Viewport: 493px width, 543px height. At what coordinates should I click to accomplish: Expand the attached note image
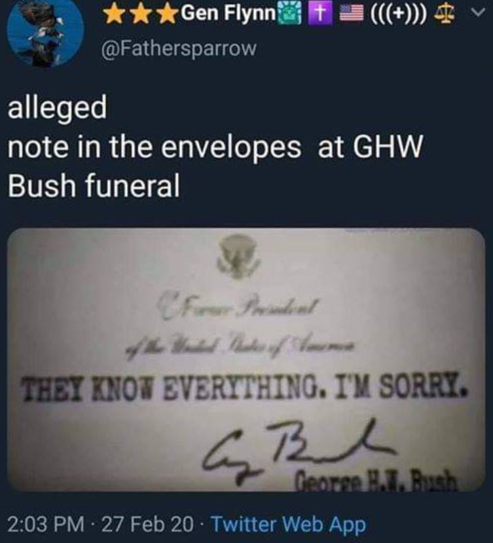[x=246, y=360]
